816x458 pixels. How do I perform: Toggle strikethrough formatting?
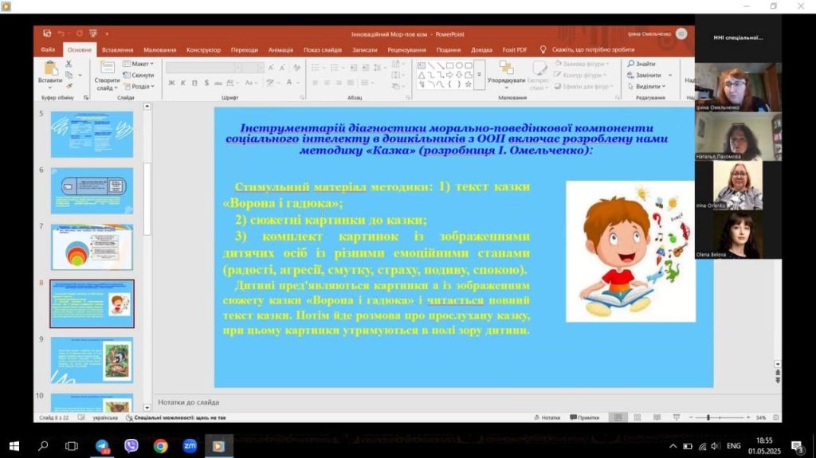point(218,83)
